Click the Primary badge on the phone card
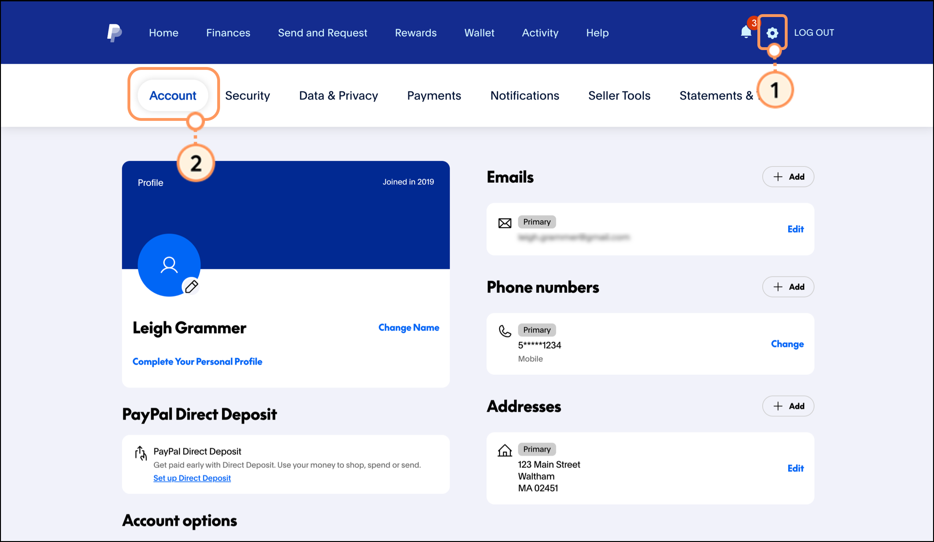This screenshot has height=542, width=934. point(537,330)
